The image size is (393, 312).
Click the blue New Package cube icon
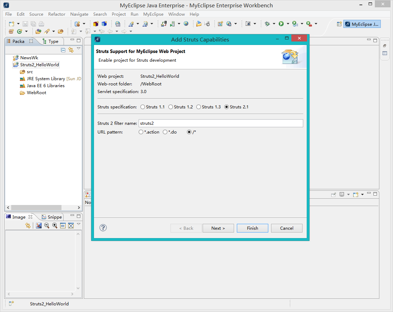104,24
